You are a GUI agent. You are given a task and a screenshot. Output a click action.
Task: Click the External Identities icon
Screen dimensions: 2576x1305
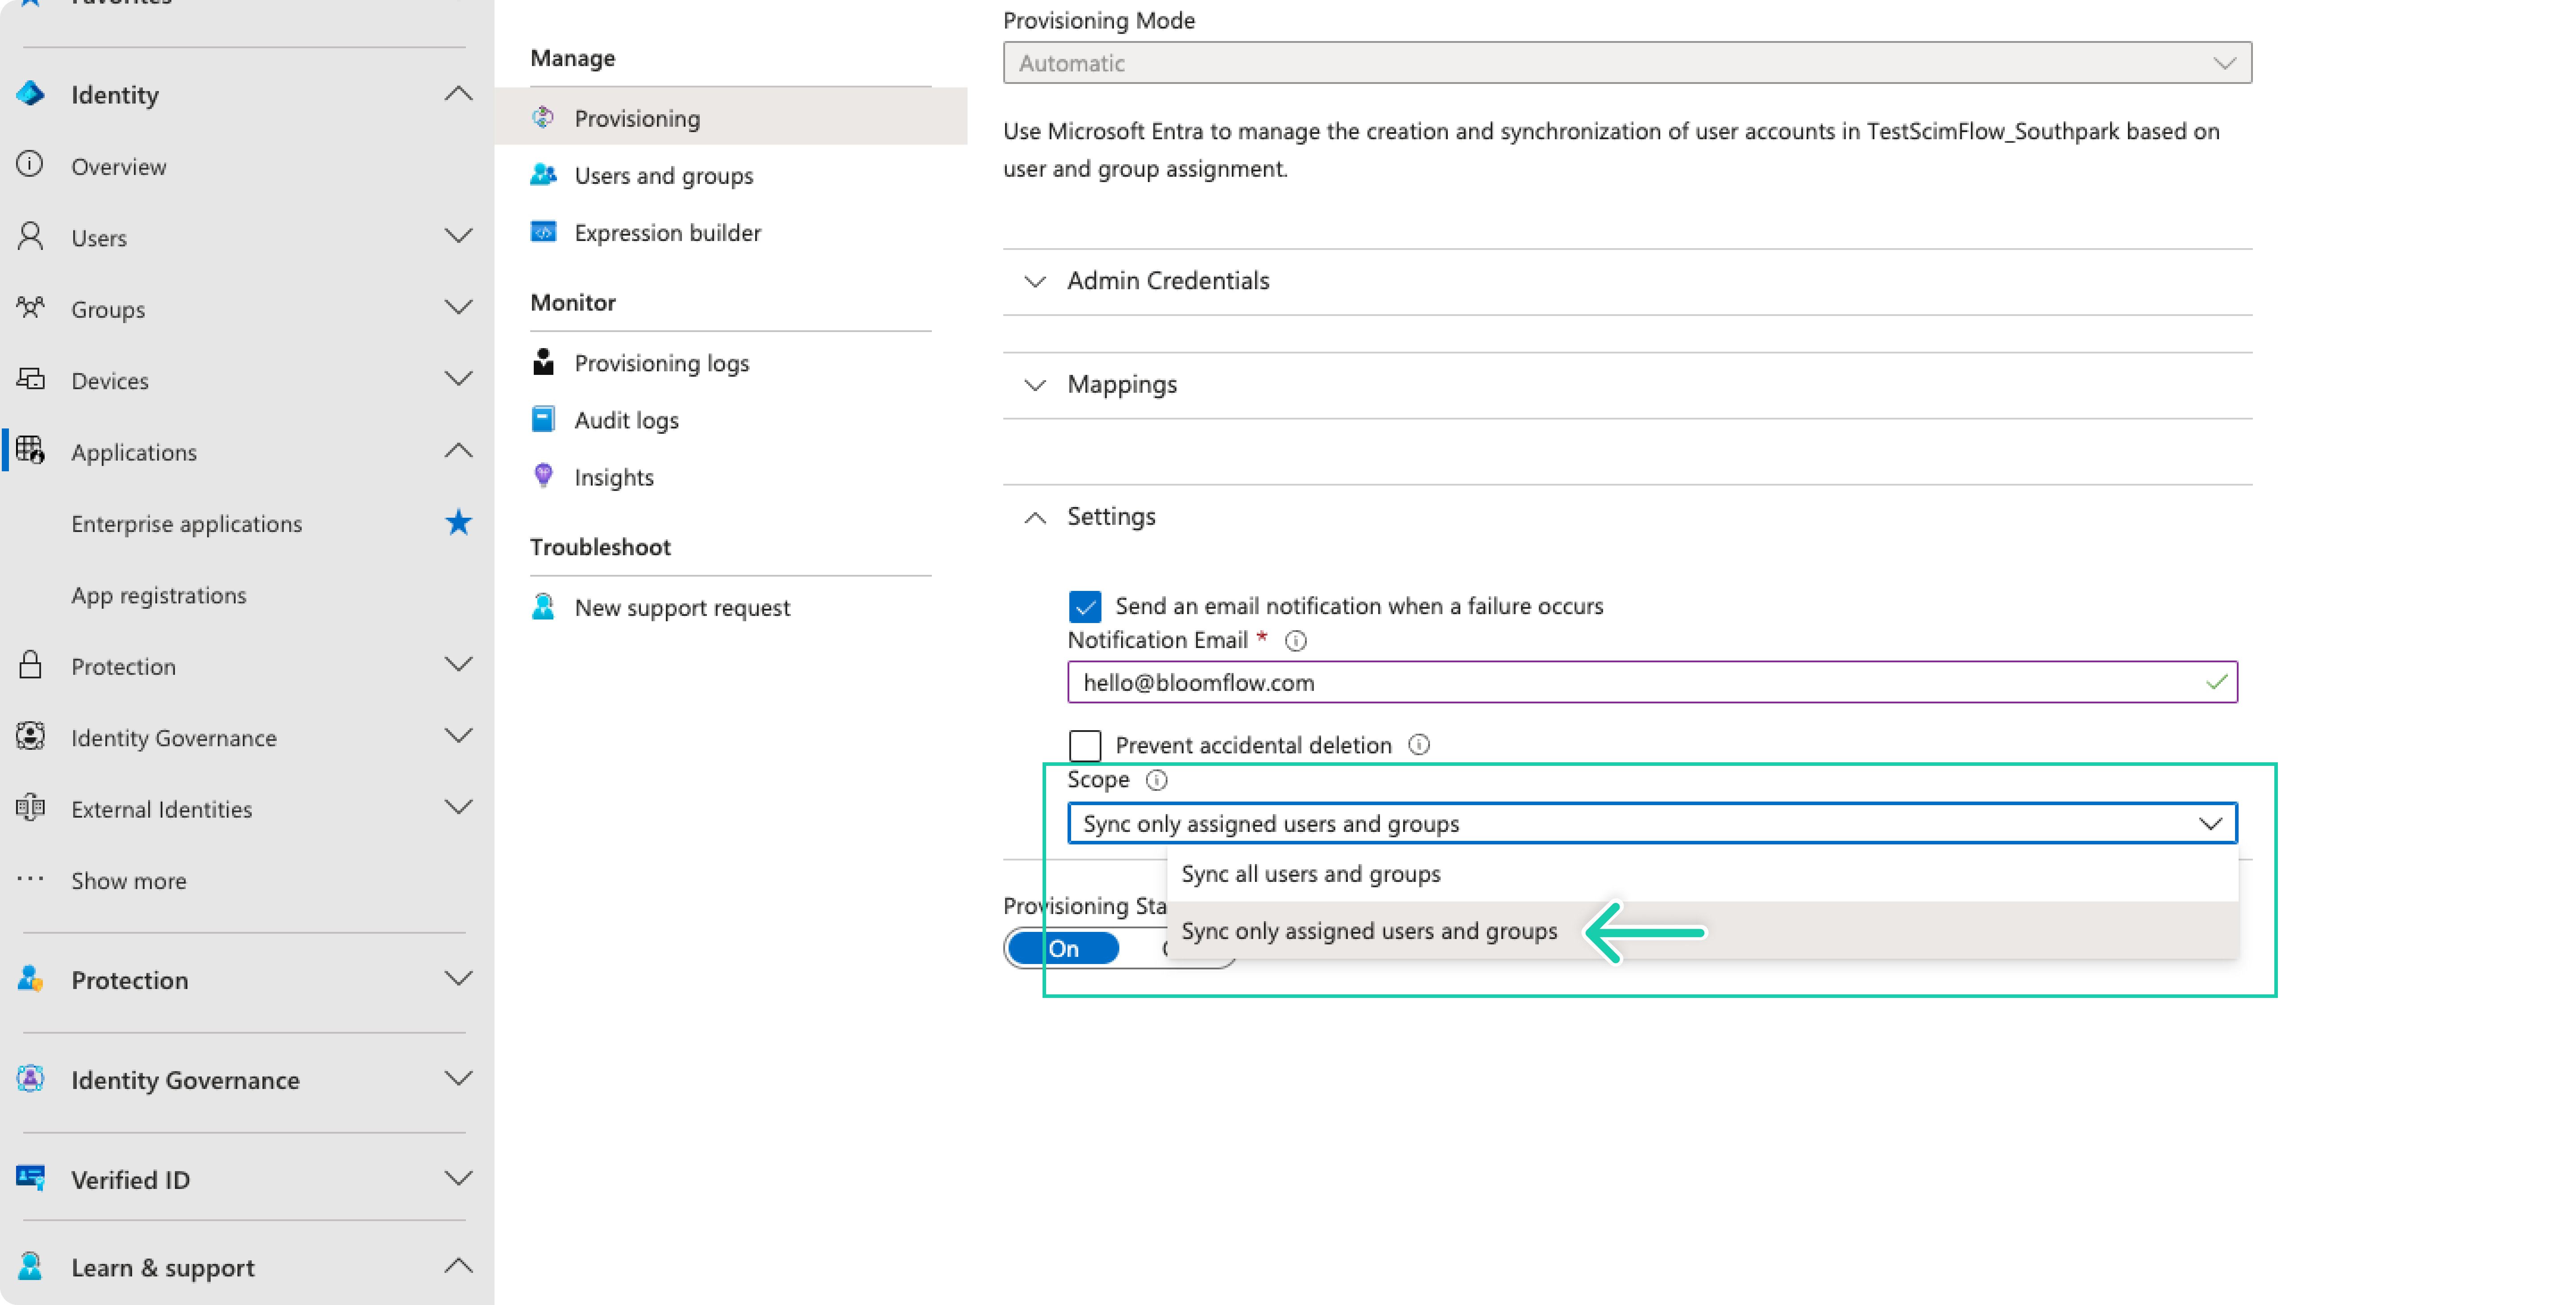30,807
